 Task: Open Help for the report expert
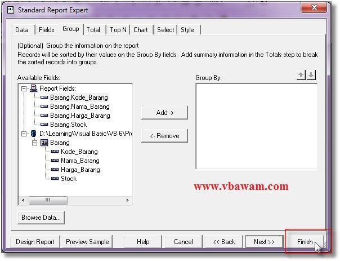pos(143,242)
